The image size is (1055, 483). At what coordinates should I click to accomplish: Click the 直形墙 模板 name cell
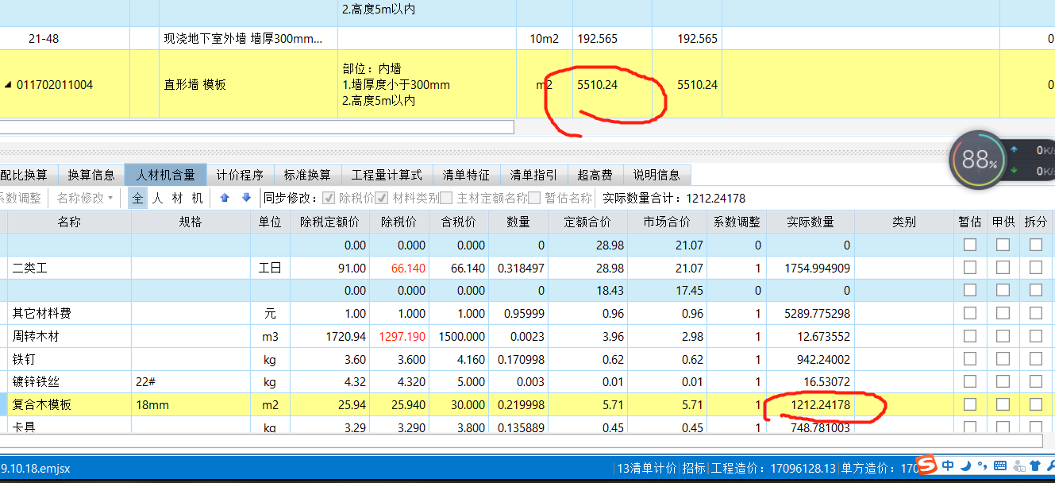tap(248, 85)
